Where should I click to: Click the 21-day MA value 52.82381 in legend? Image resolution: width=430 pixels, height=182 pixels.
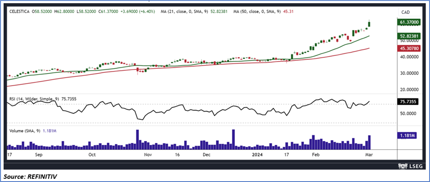coord(220,12)
